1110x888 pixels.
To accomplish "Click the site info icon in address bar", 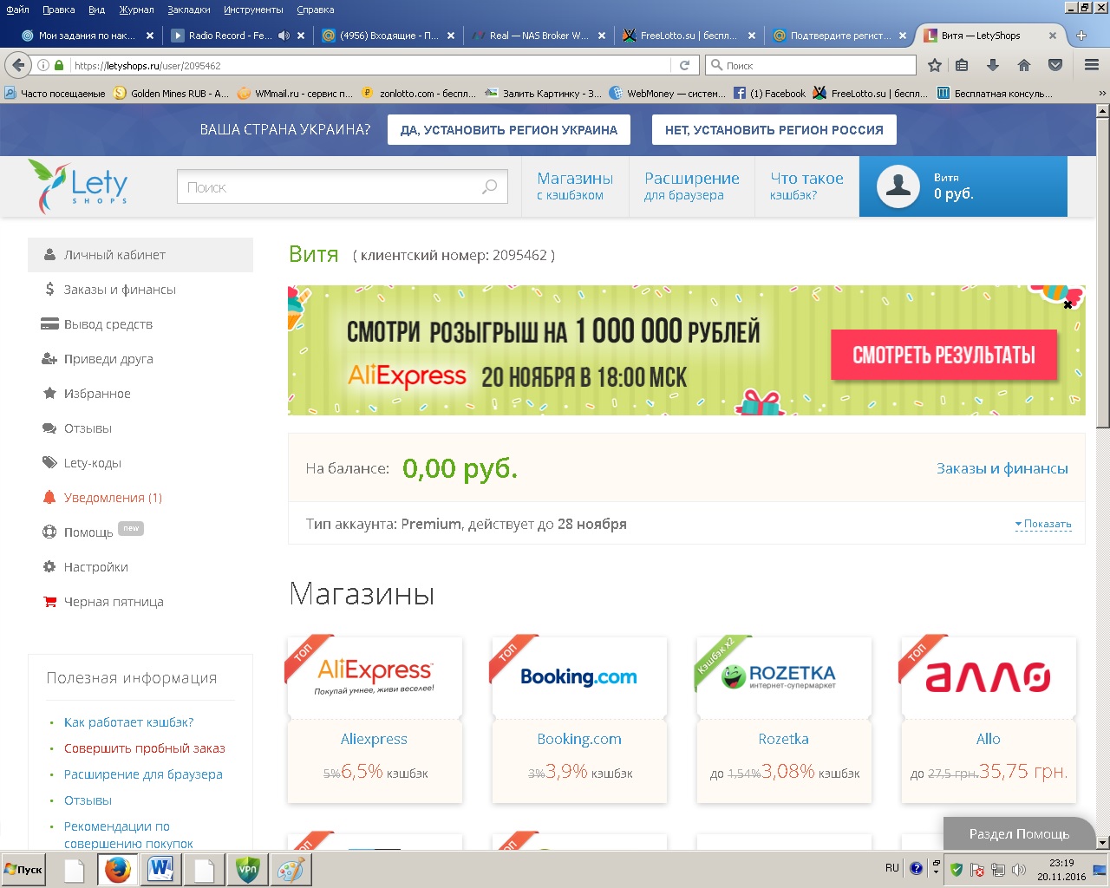I will [x=43, y=65].
